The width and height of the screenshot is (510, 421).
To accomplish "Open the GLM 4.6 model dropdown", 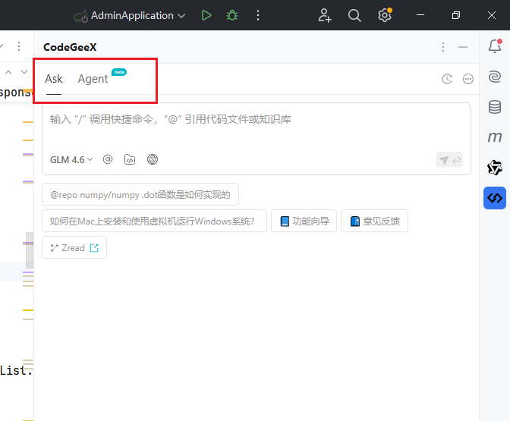I will click(71, 159).
